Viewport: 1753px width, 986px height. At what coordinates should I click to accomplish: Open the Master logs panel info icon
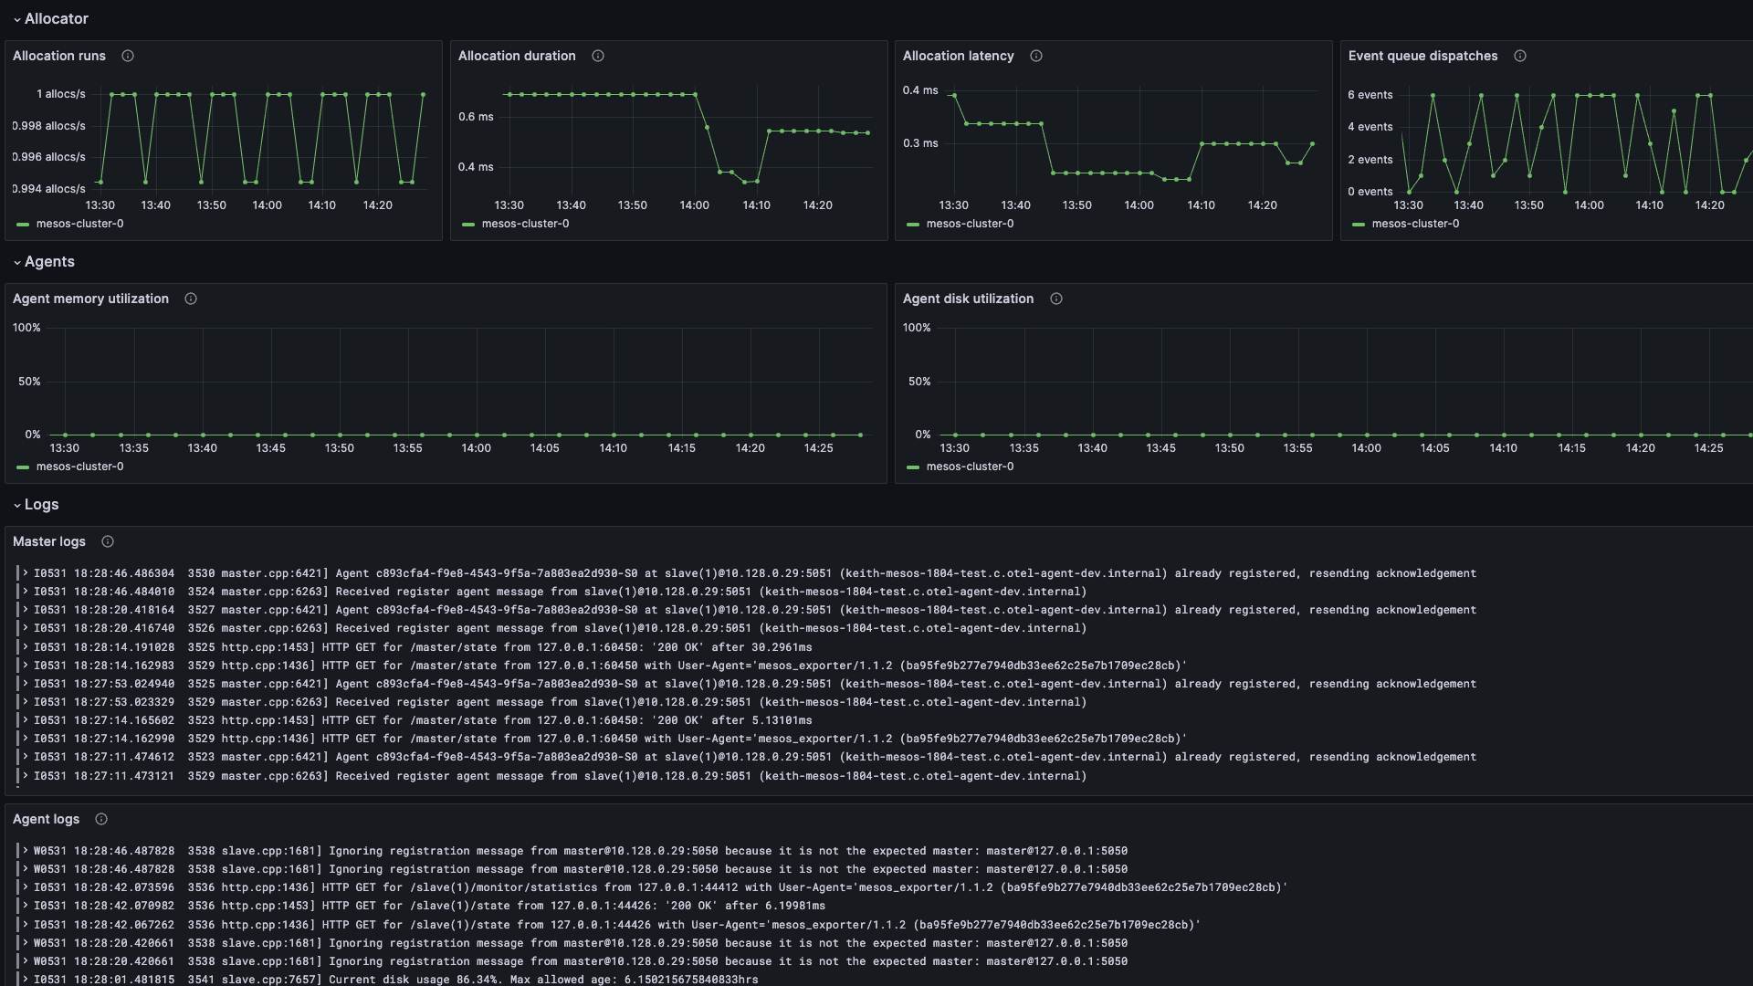pos(107,541)
